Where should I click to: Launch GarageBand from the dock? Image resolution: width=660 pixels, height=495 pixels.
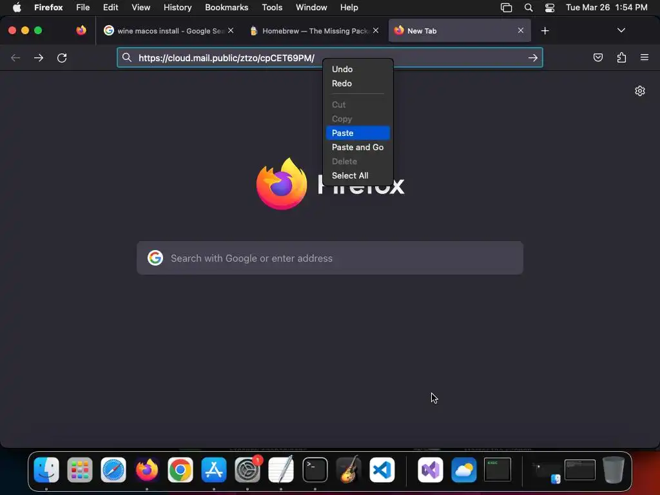click(349, 470)
